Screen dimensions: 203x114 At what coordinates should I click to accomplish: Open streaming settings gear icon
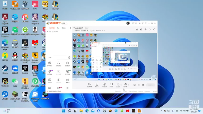click(143, 85)
